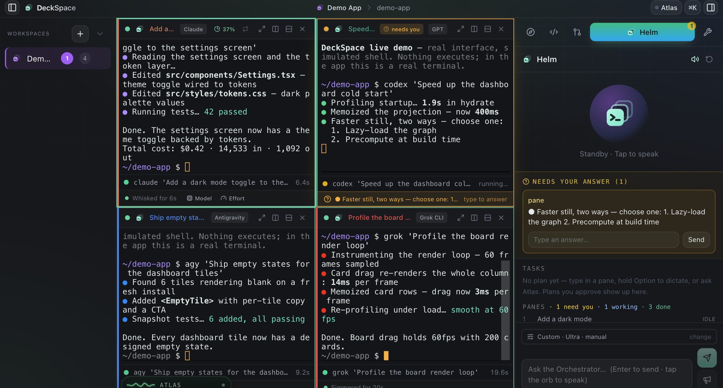Viewport: 723px width, 388px height.
Task: Select the Dem... workspace item
Action: click(58, 59)
